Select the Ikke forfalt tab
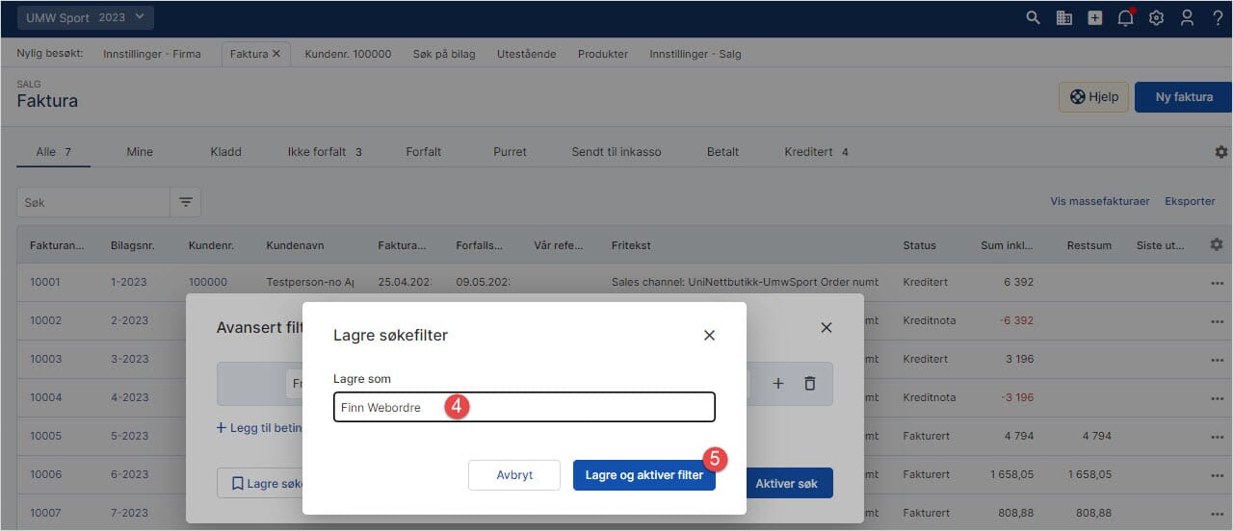 click(x=324, y=151)
